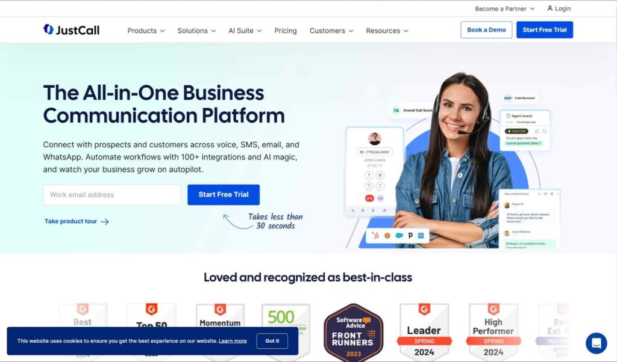617x362 pixels.
Task: Open the live chat widget icon
Action: click(596, 343)
